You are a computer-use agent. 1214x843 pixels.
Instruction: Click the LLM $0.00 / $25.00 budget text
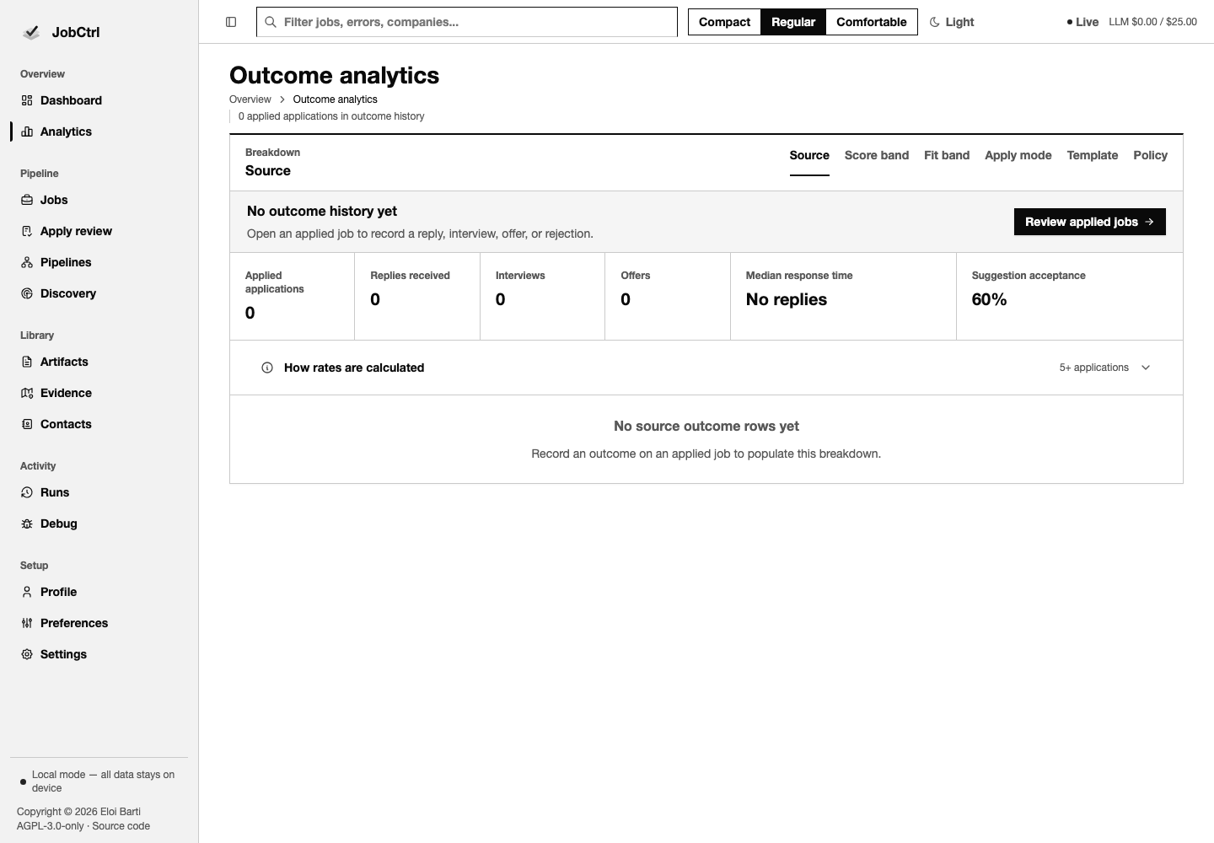pos(1152,22)
